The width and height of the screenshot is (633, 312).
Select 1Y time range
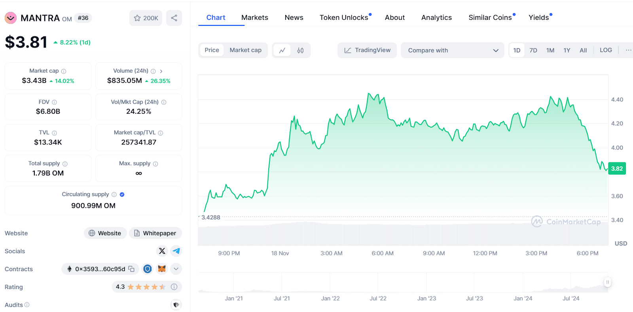(567, 50)
